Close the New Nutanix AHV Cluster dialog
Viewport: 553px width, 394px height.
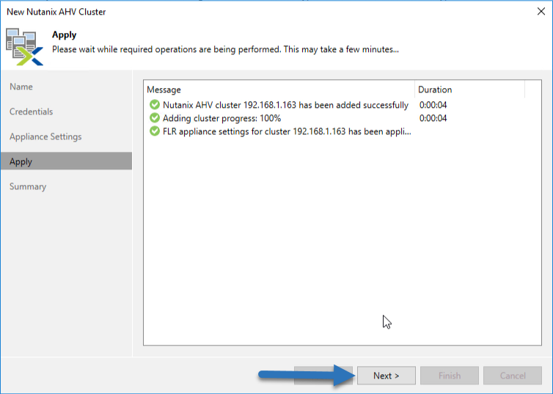point(541,11)
